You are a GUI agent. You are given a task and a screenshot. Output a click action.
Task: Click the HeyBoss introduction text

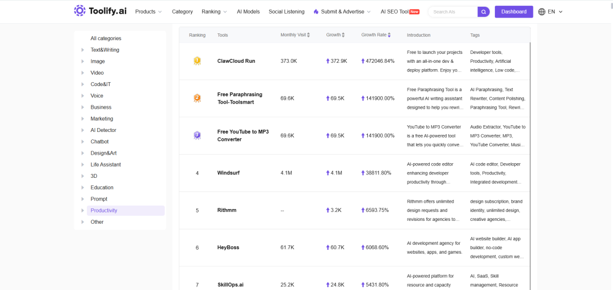(x=435, y=248)
